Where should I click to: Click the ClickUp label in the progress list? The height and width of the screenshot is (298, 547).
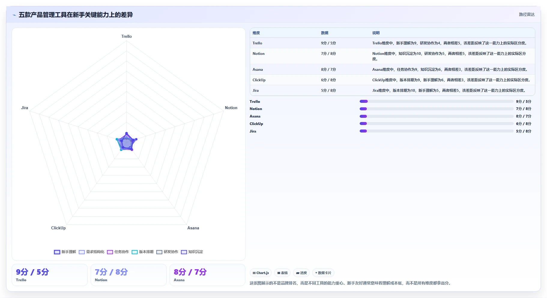(x=256, y=124)
